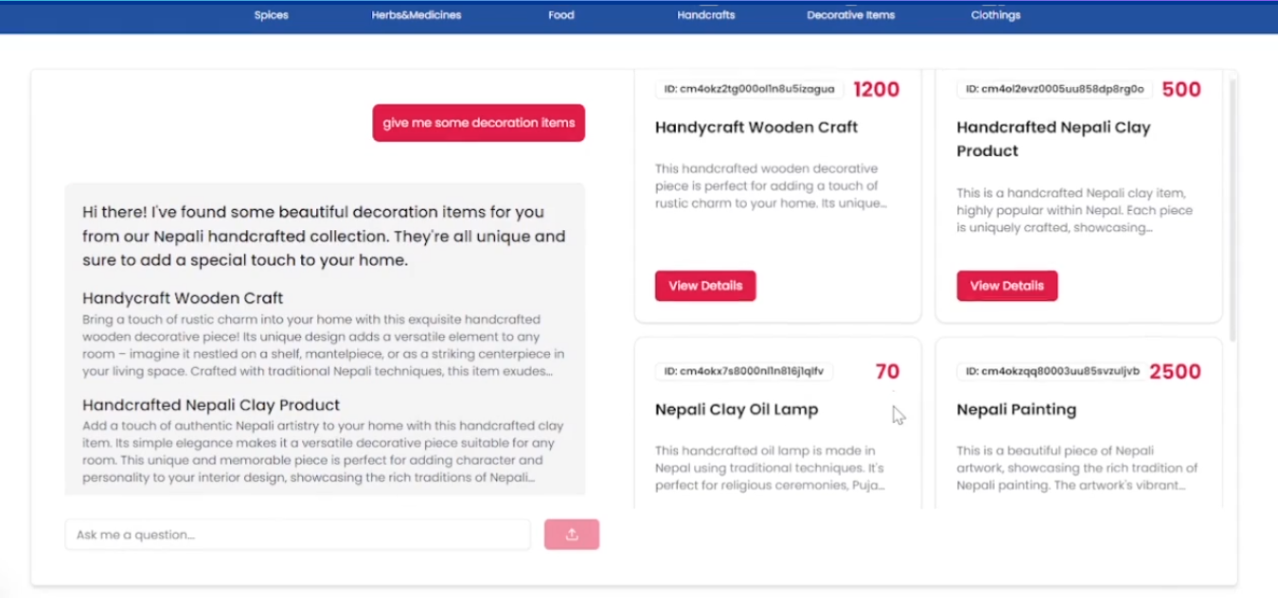Click the Ask me a question input
The width and height of the screenshot is (1278, 598).
pyautogui.click(x=297, y=535)
